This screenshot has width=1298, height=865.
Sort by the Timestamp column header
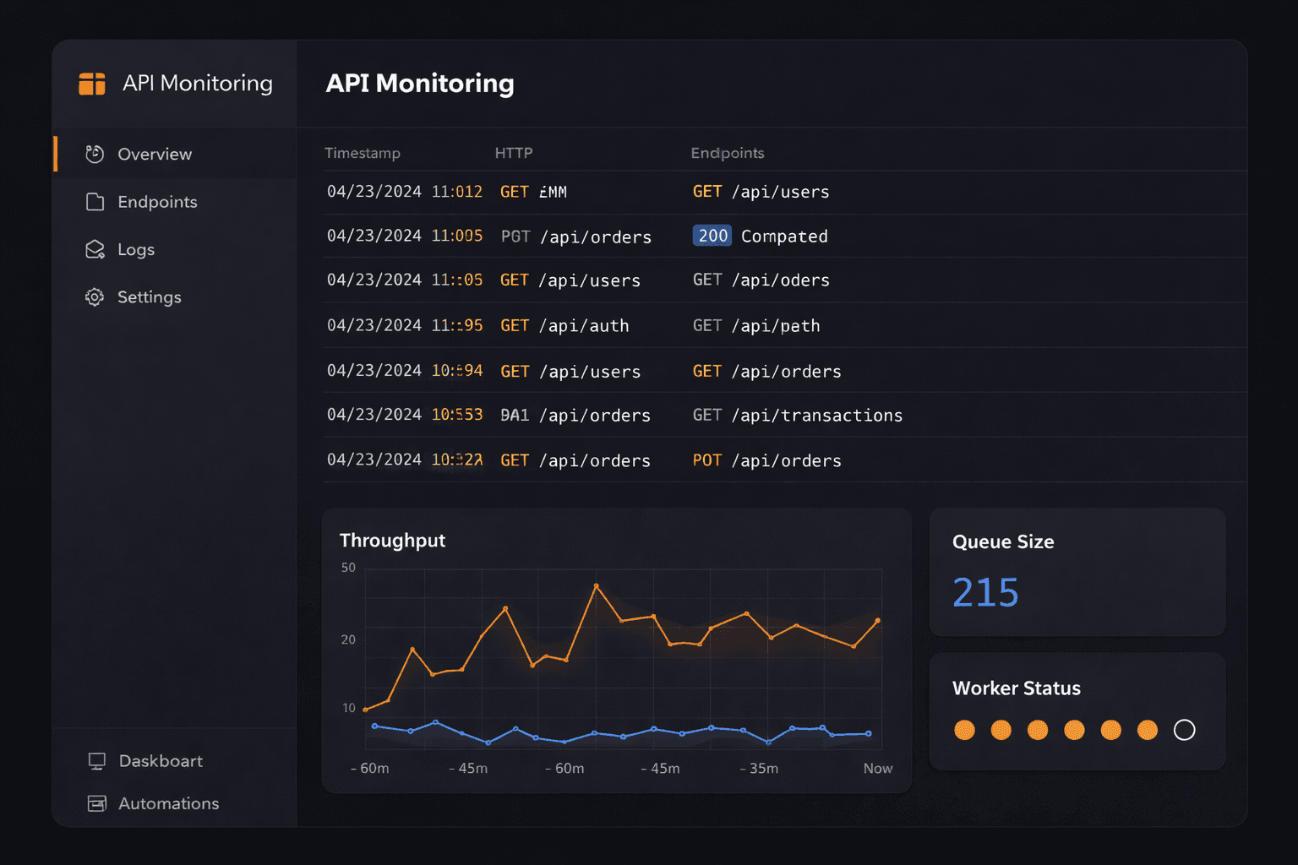click(363, 153)
